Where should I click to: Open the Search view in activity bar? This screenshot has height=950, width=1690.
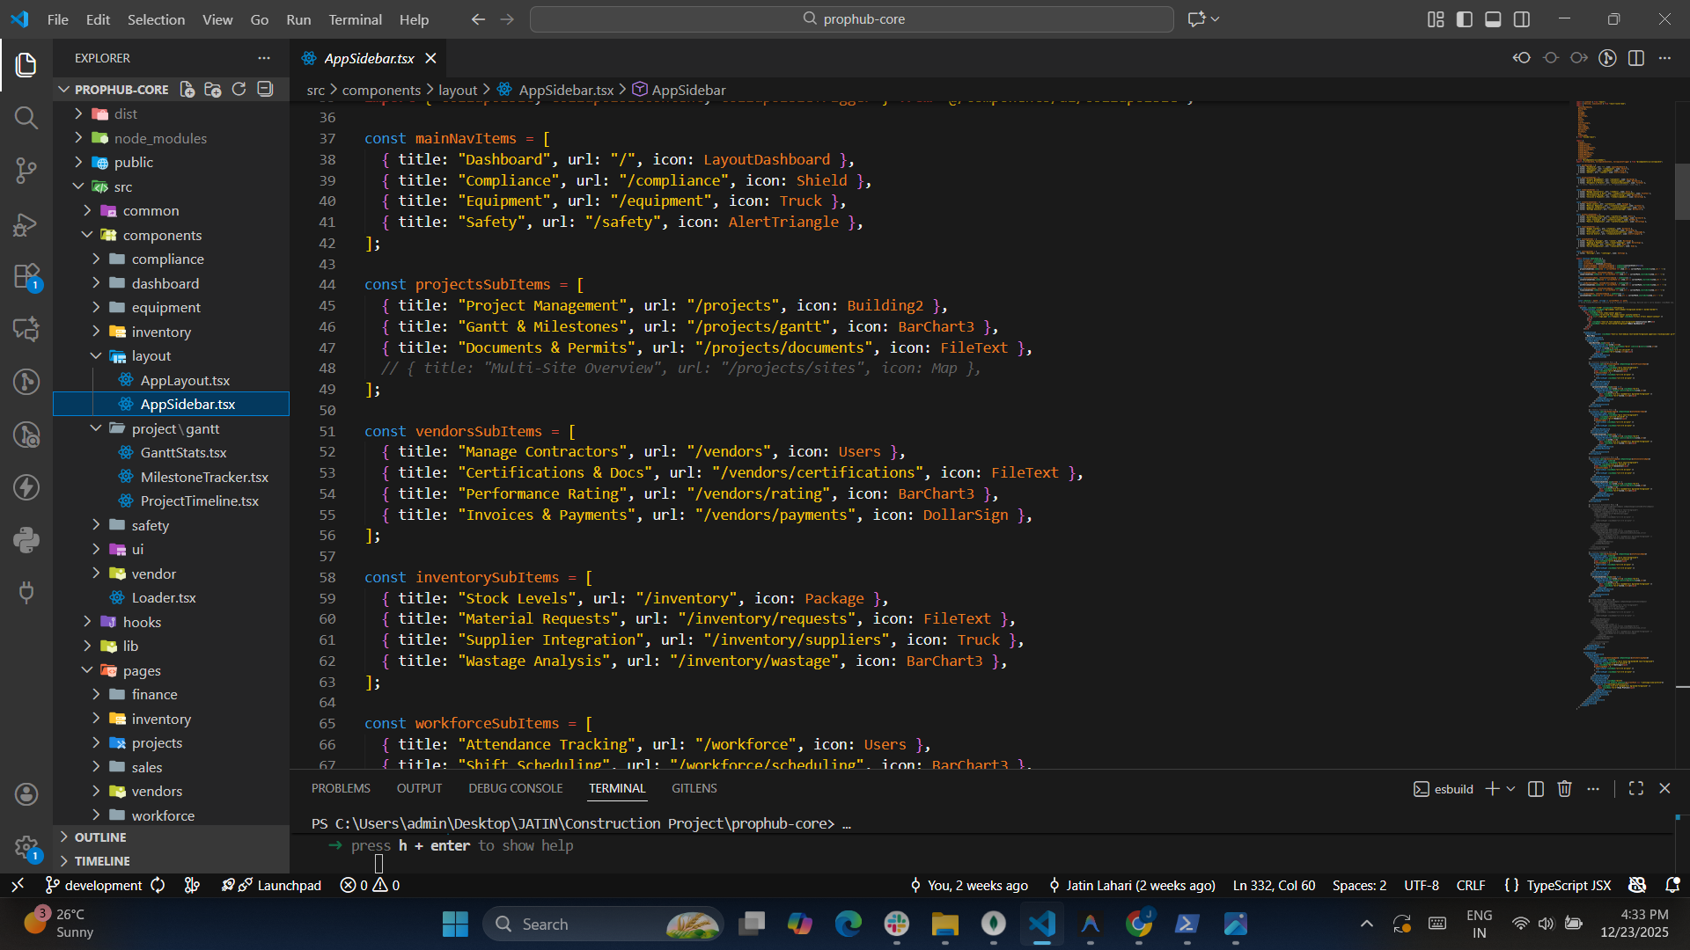tap(26, 117)
